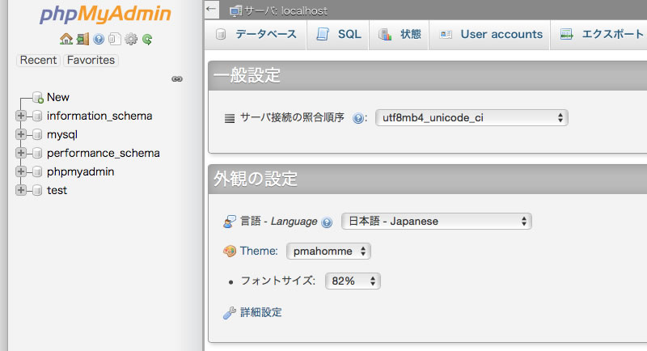Open the データベース tab
Viewport: 647px width, 351px height.
click(256, 34)
